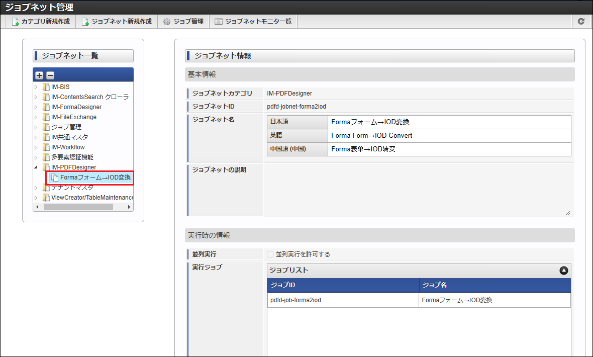Enable the 並列実行を許可する checkbox
This screenshot has height=357, width=593.
click(270, 254)
